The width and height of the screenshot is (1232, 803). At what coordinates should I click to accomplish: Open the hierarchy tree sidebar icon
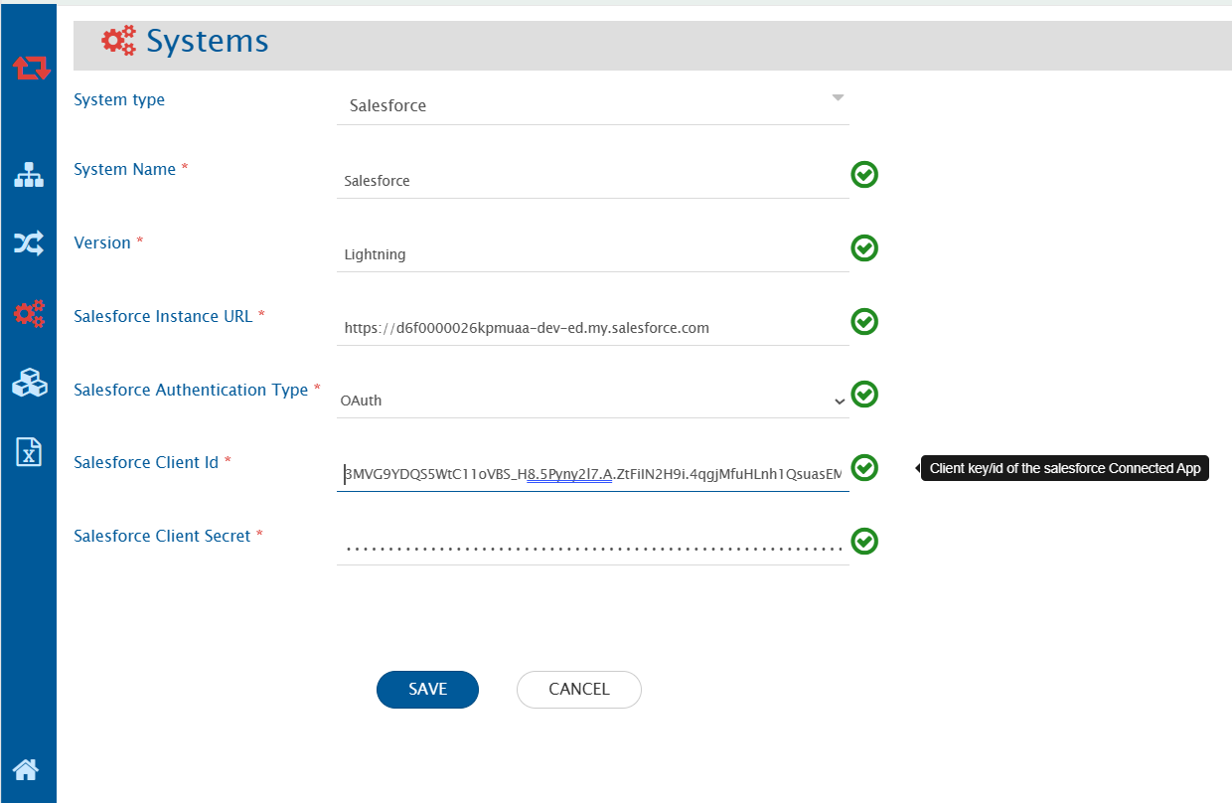[x=29, y=175]
